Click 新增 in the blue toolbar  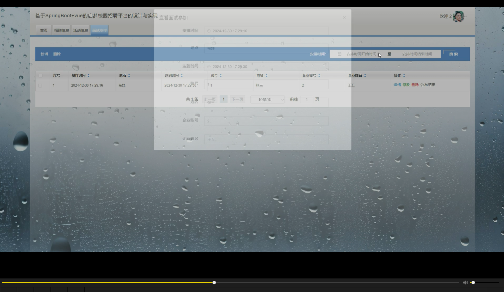click(44, 54)
